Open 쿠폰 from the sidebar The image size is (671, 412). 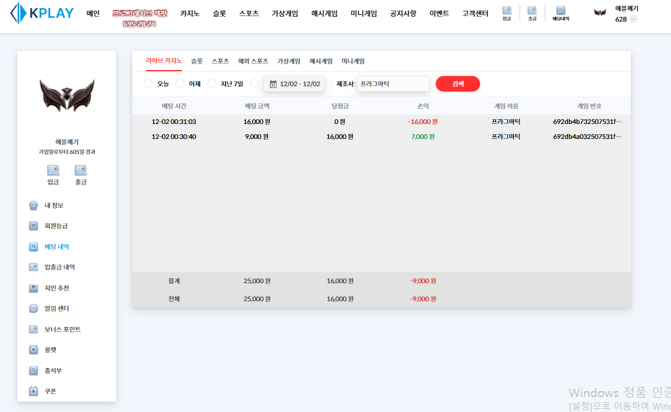(50, 391)
